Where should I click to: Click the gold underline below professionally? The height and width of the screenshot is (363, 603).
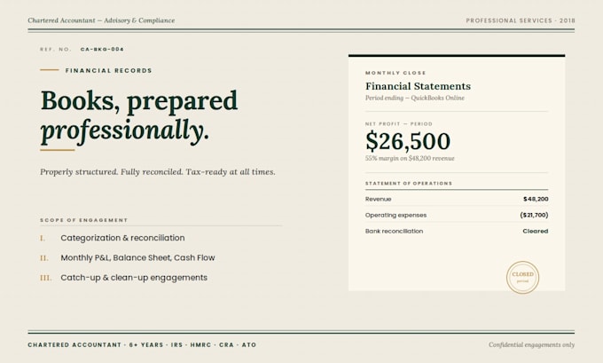tap(58, 150)
